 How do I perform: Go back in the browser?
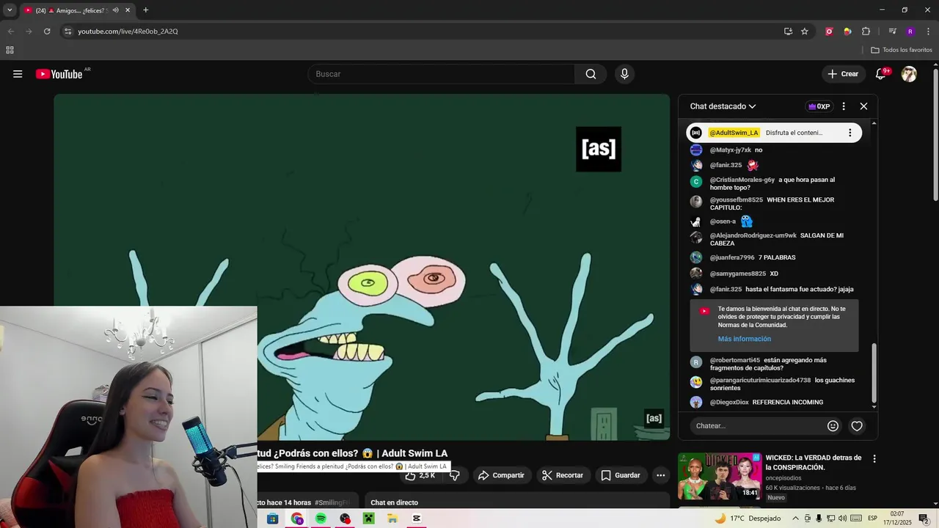tap(11, 32)
